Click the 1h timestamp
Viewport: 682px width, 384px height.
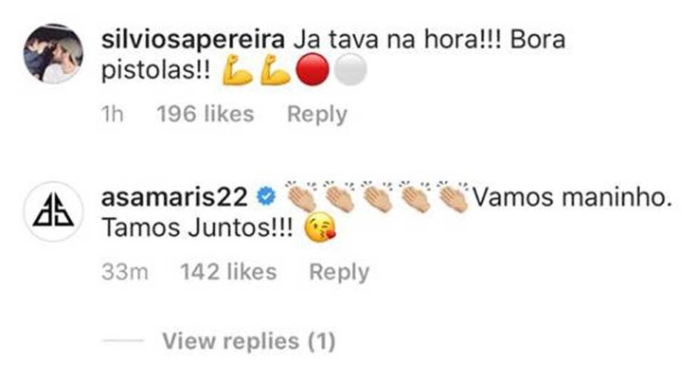112,114
